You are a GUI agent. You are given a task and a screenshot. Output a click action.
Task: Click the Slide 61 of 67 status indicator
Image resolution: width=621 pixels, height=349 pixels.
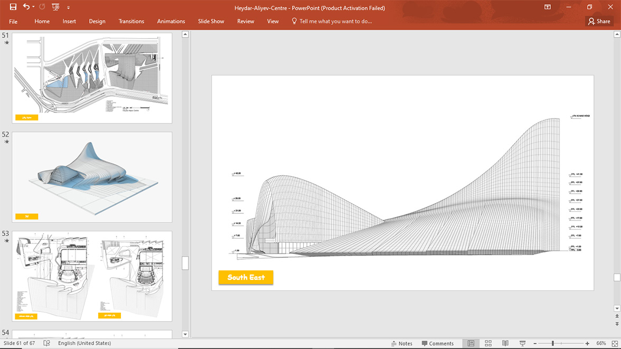(x=20, y=343)
